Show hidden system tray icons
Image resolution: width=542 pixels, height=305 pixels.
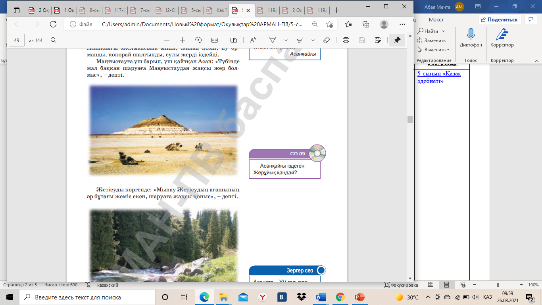coord(428,297)
